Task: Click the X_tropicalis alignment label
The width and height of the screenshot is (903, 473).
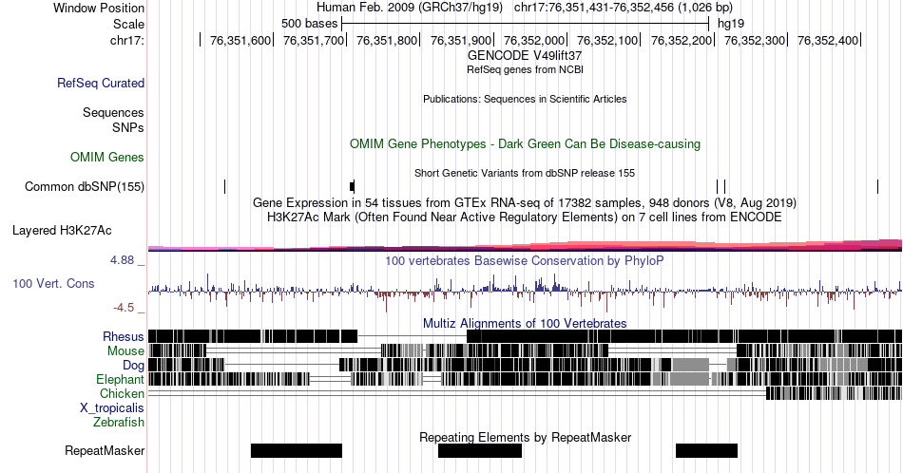Action: (112, 408)
